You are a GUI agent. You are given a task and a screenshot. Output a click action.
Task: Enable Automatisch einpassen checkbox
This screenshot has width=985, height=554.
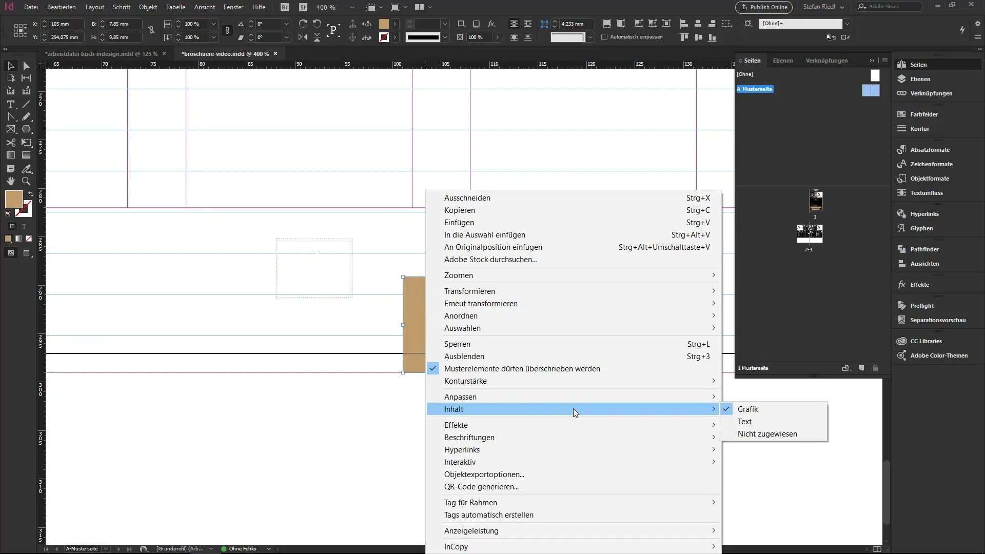tap(604, 37)
